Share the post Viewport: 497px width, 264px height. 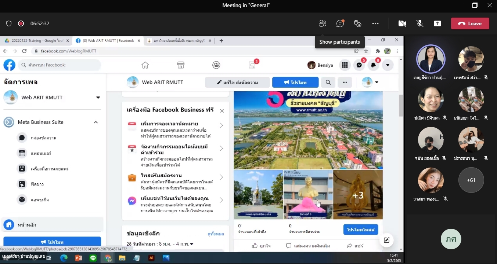[355, 246]
